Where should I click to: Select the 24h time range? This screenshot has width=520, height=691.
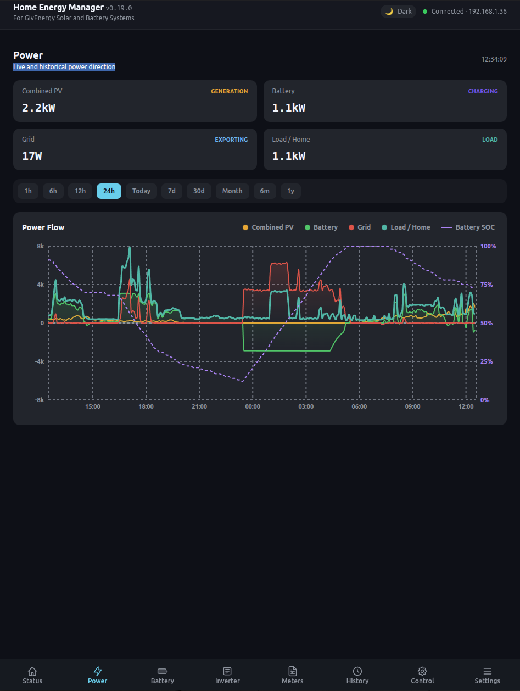point(109,191)
